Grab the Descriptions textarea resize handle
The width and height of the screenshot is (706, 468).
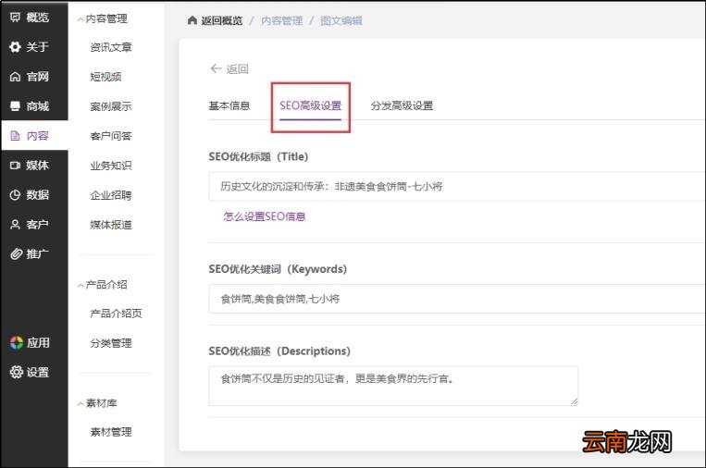coord(574,401)
